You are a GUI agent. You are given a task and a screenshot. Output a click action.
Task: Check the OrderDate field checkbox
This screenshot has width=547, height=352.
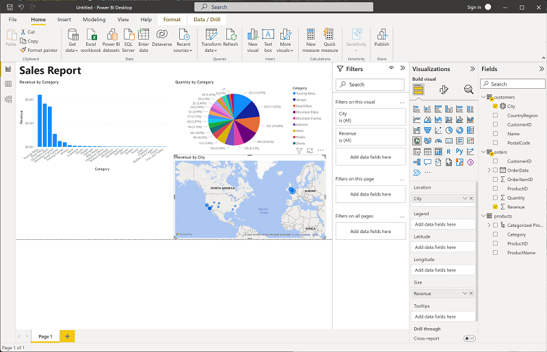point(495,170)
